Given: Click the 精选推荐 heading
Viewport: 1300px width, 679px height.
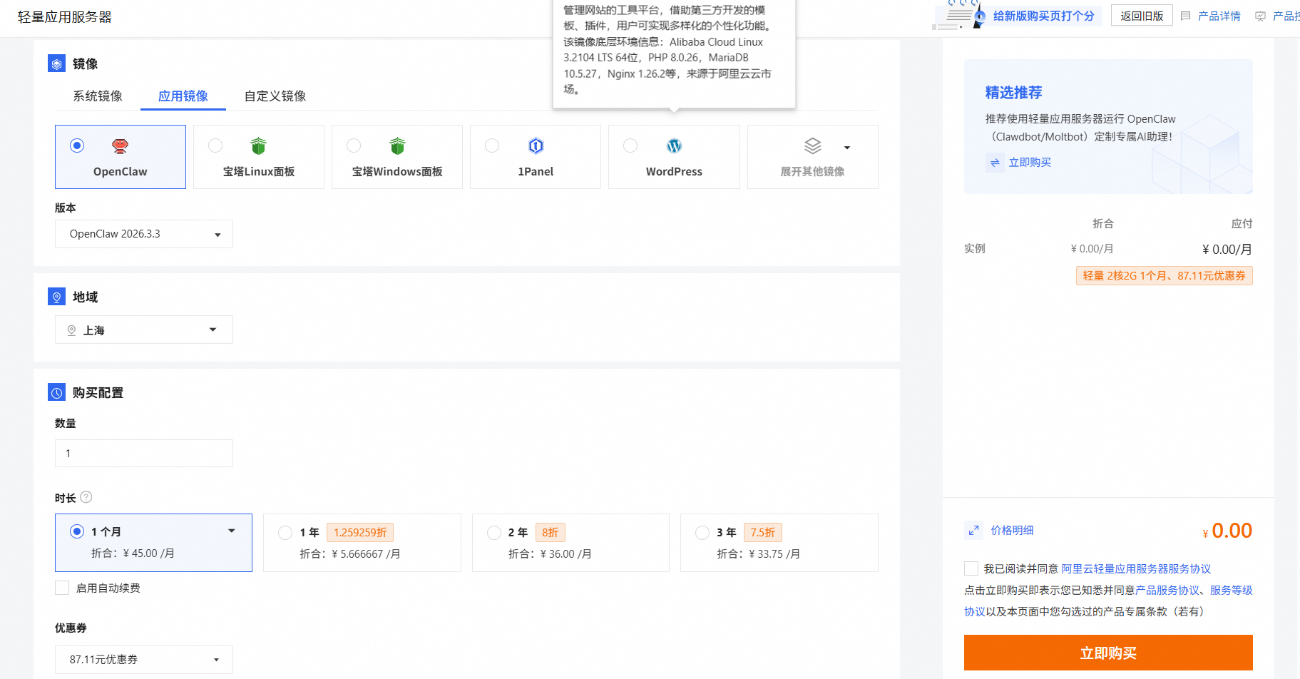Looking at the screenshot, I should [1014, 93].
